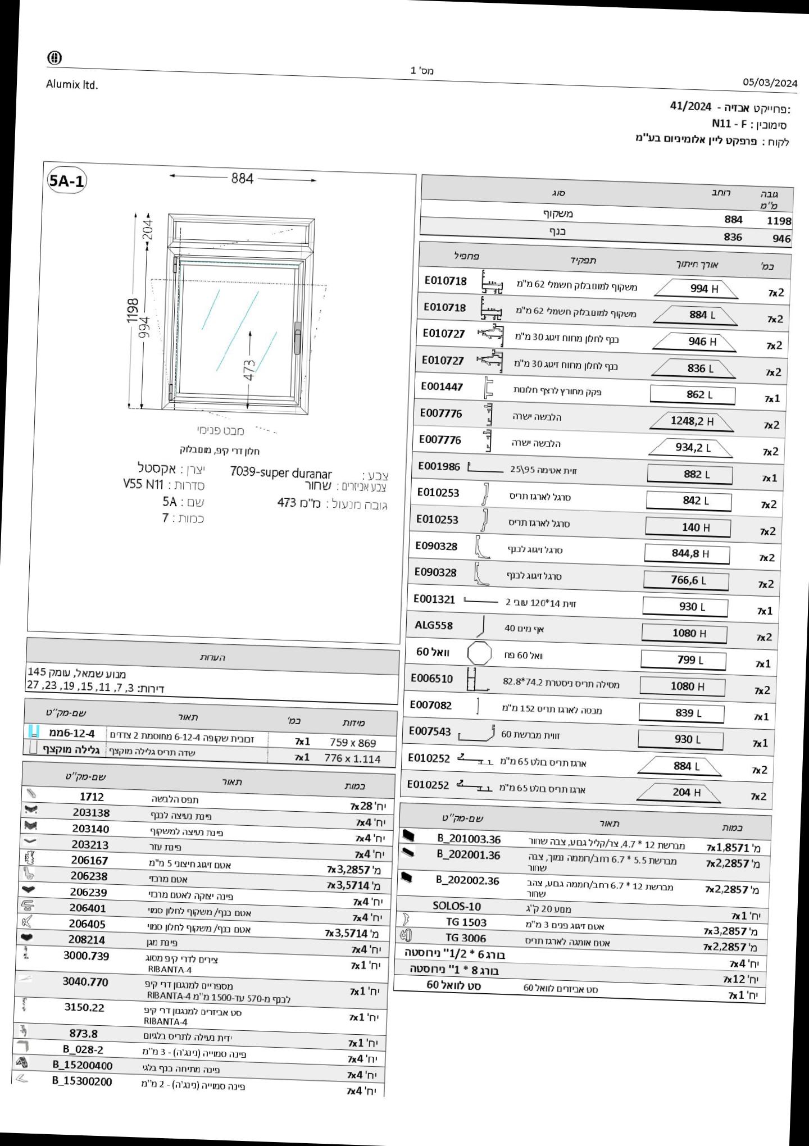Viewport: 809px width, 1146px height.
Task: Click the 884 dimension above the drawing
Action: (x=243, y=178)
